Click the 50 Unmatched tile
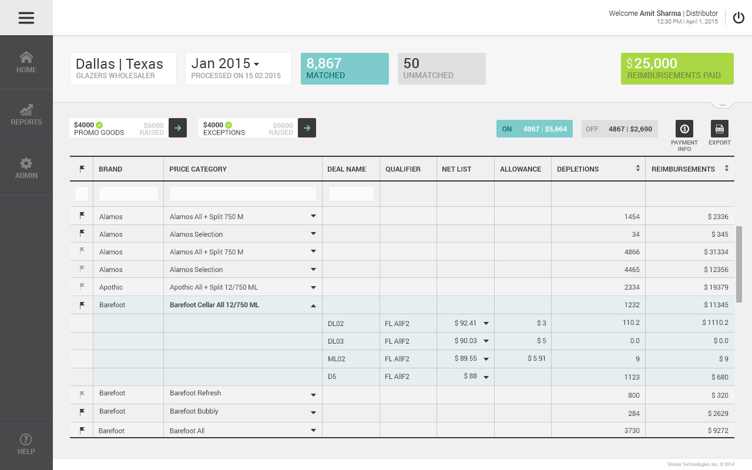 pos(441,69)
